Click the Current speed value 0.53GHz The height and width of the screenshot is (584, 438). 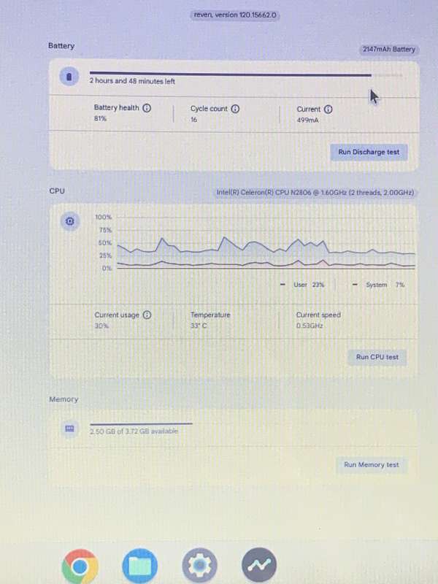(310, 326)
